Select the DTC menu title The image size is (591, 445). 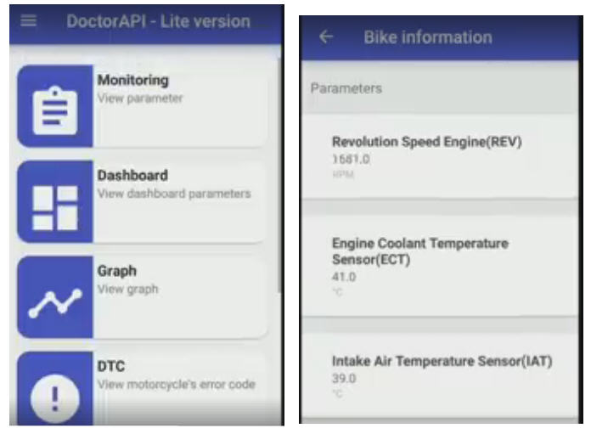click(111, 367)
